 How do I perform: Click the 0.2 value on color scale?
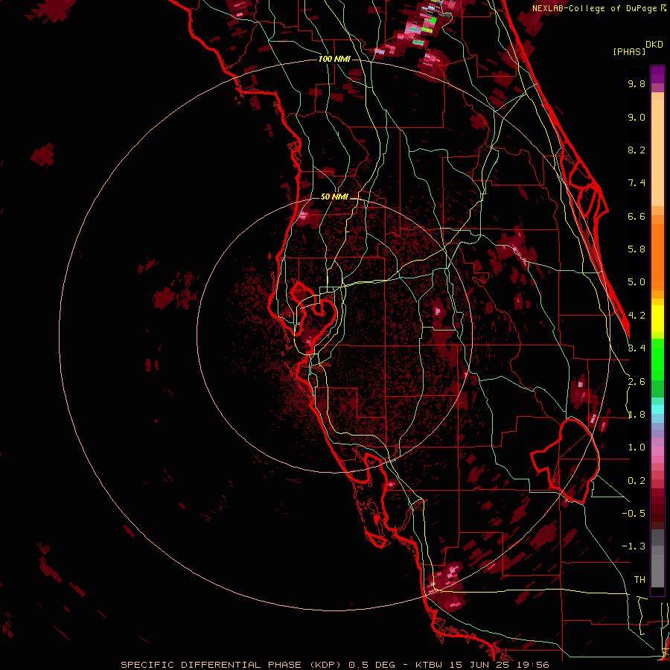pos(636,481)
